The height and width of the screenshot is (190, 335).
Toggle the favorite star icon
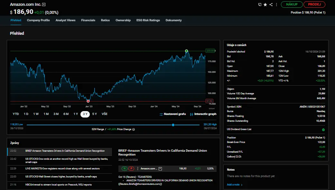(x=265, y=5)
